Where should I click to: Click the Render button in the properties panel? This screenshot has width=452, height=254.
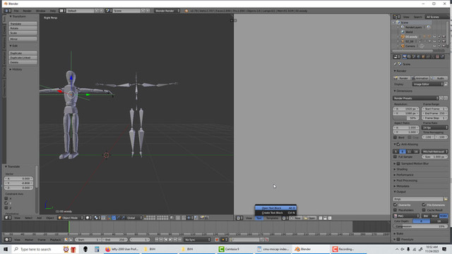pyautogui.click(x=402, y=78)
